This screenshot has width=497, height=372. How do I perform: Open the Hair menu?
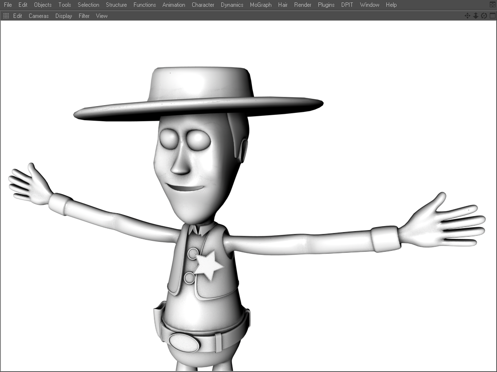tap(283, 5)
